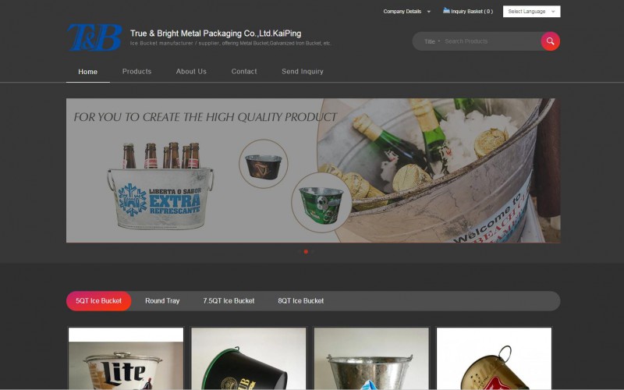The height and width of the screenshot is (390, 624).
Task: Click the T&B company logo
Action: (x=94, y=37)
